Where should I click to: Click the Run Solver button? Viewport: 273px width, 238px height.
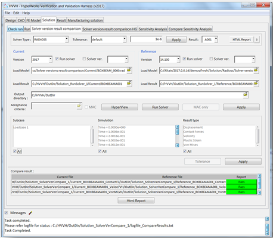coord(160,107)
